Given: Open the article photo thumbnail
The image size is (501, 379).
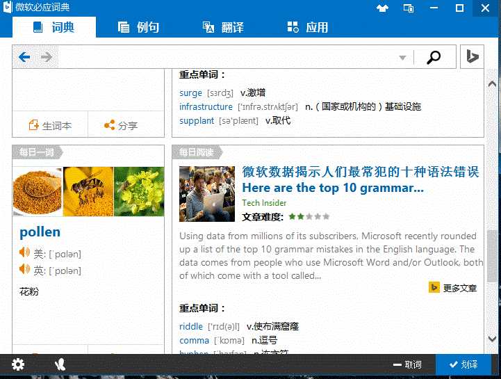Looking at the screenshot, I should (207, 194).
